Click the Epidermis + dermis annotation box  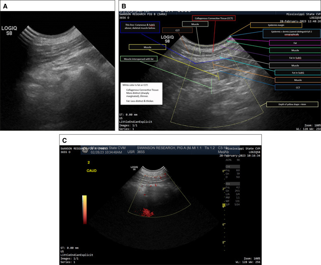pyautogui.click(x=291, y=33)
